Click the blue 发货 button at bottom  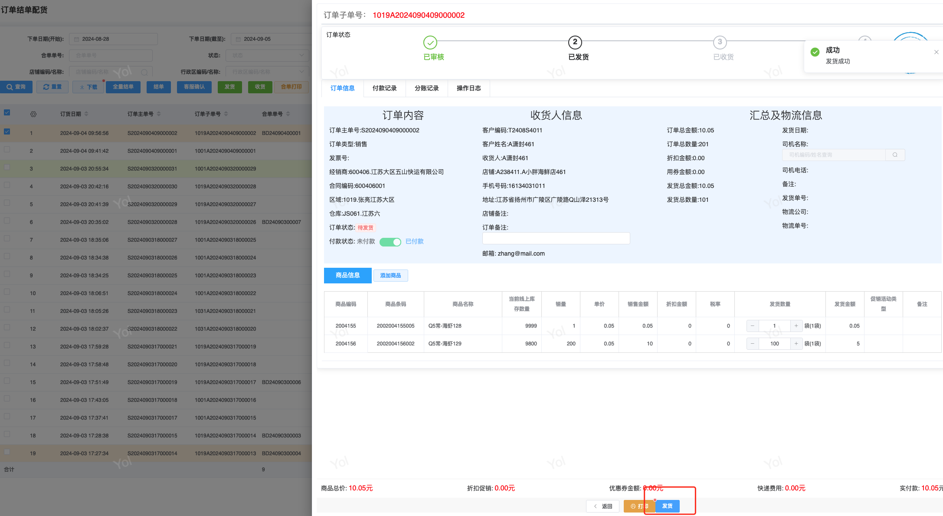click(667, 506)
